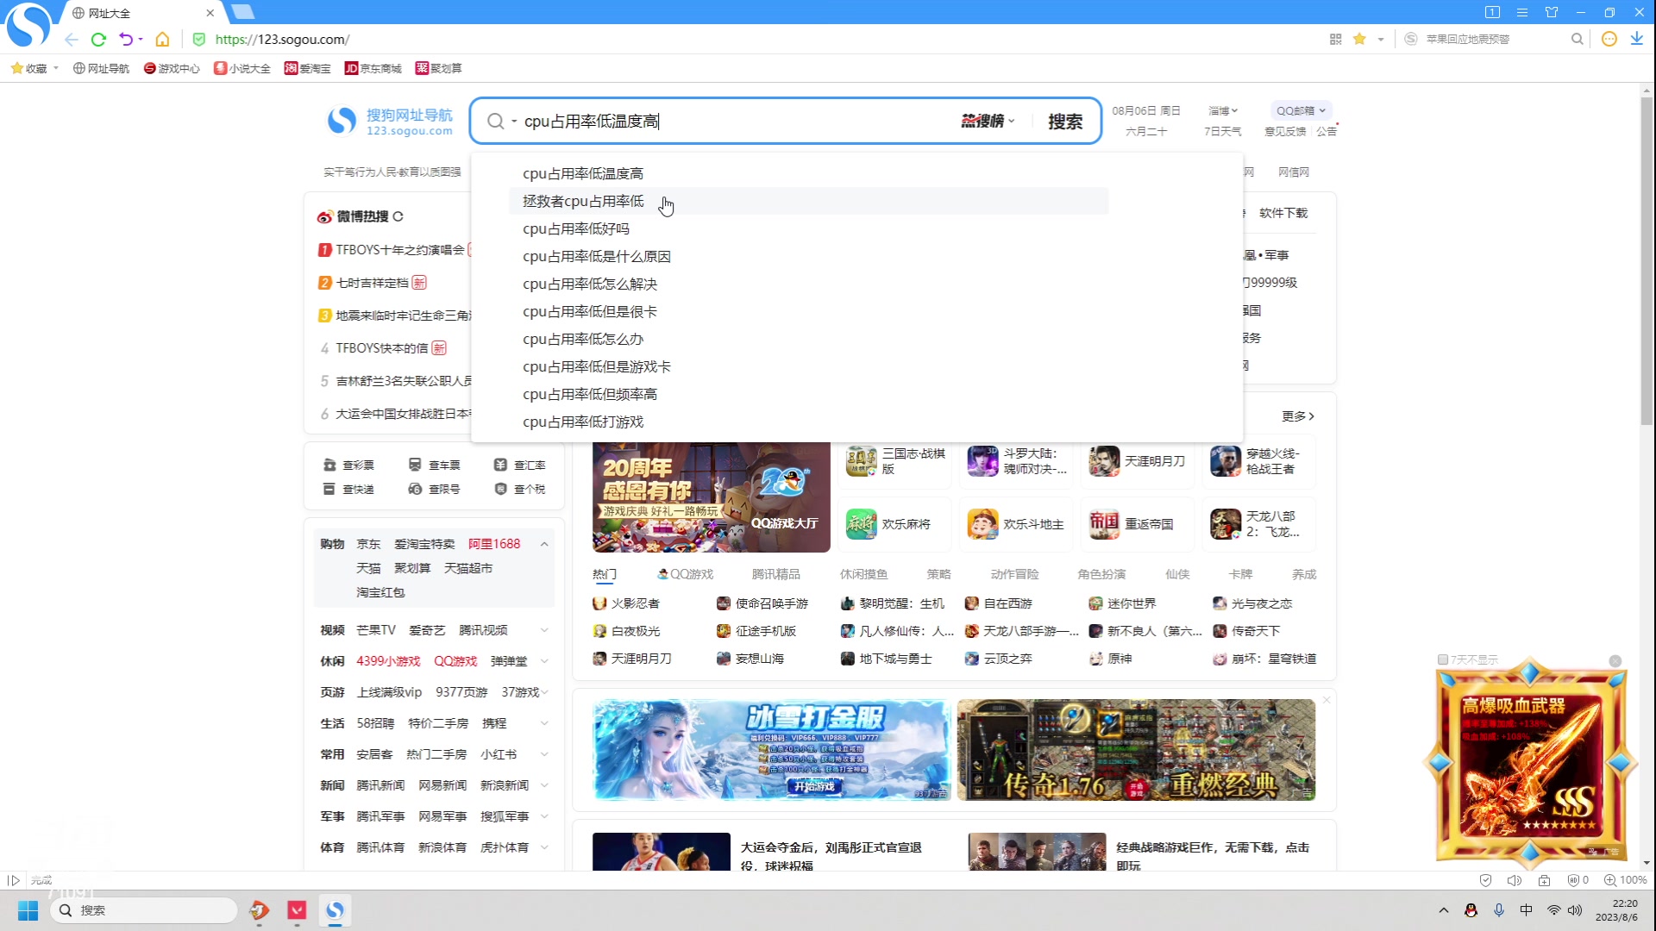Viewport: 1656px width, 931px height.
Task: Open the Wi-Fi network tray icon
Action: pyautogui.click(x=1553, y=910)
